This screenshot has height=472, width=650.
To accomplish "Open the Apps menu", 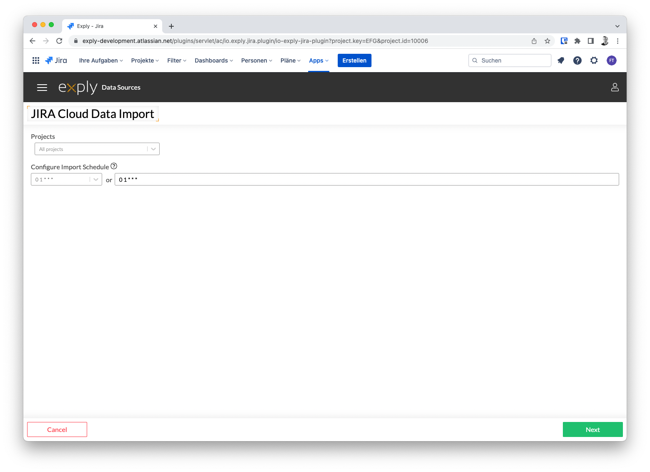I will (319, 60).
